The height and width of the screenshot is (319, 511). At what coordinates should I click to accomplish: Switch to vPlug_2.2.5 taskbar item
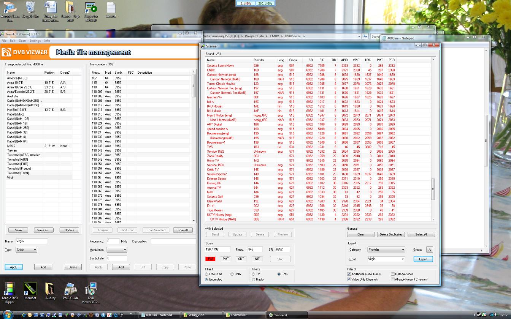click(202, 315)
